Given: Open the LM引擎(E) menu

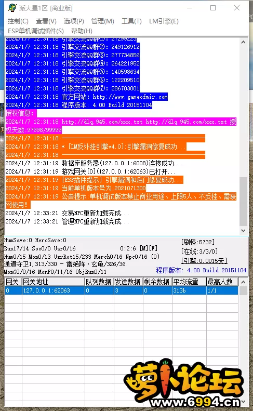Looking at the screenshot, I should (164, 21).
